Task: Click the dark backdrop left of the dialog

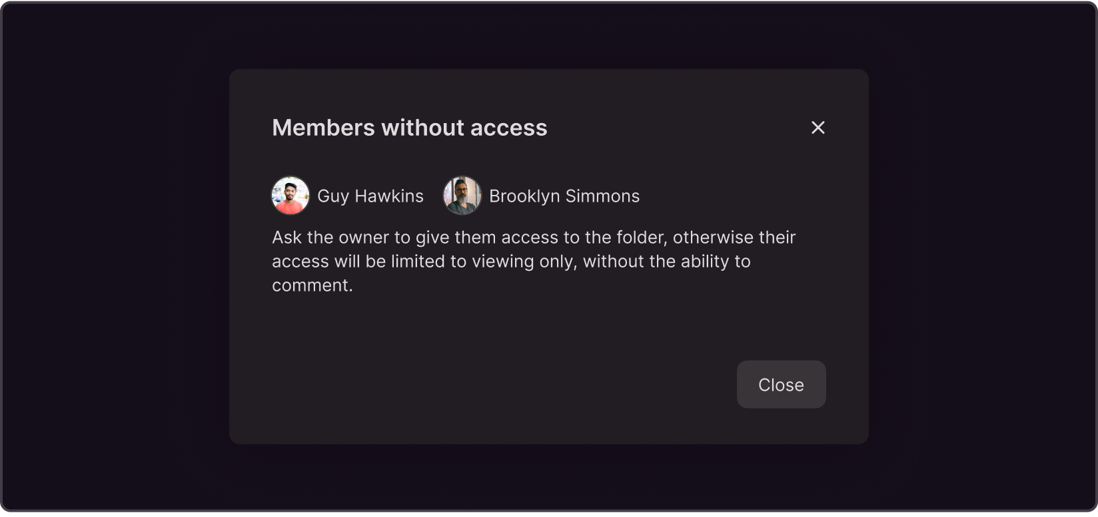Action: point(115,257)
